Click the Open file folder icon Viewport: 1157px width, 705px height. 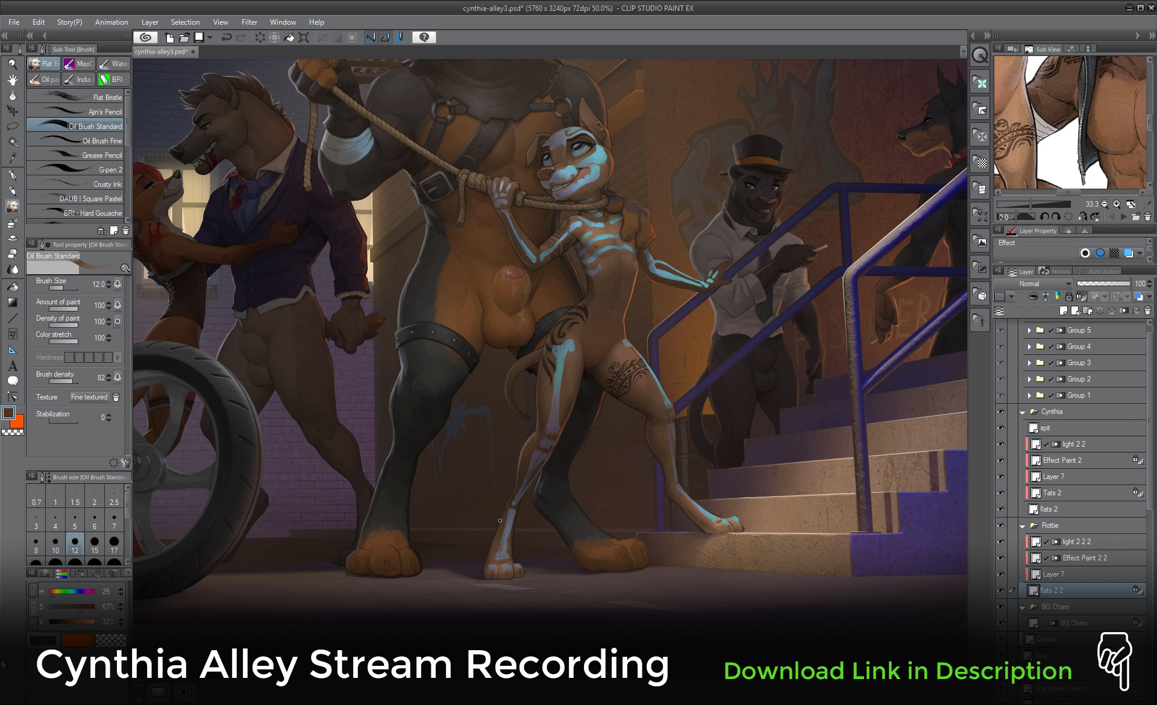point(184,37)
